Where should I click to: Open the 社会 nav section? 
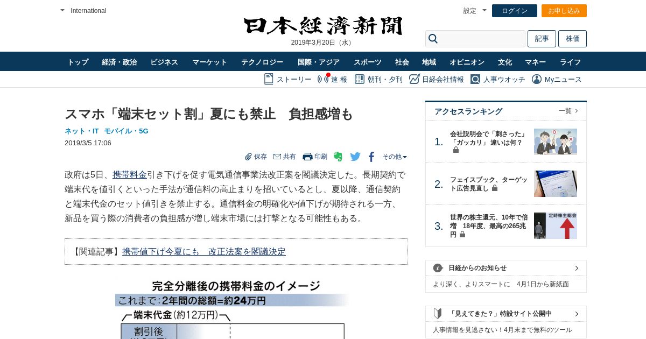coord(402,62)
